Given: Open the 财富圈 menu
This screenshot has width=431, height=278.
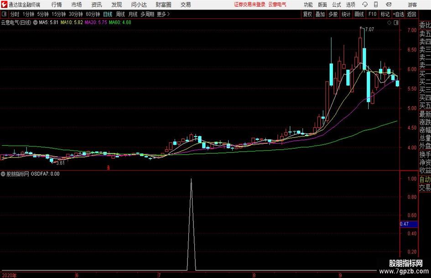Looking at the screenshot, I should (163, 5).
